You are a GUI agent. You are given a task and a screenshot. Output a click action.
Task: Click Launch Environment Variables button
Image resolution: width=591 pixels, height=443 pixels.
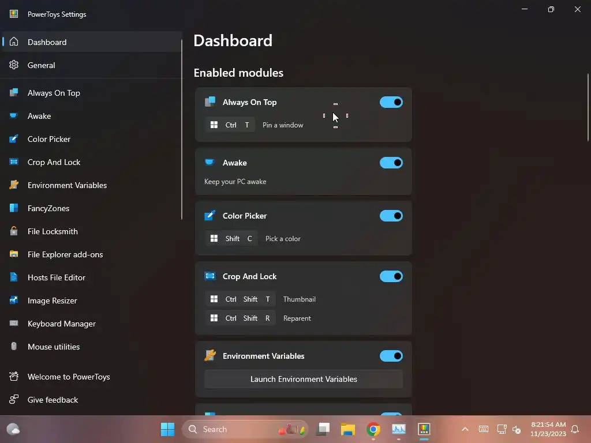[x=304, y=379]
